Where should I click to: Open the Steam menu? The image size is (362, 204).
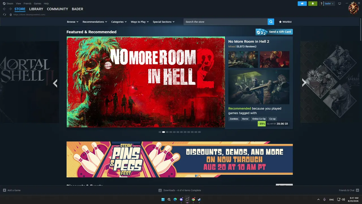10,4
